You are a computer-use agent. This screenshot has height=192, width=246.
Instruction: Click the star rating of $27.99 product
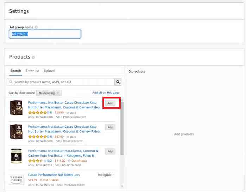point(38,137)
